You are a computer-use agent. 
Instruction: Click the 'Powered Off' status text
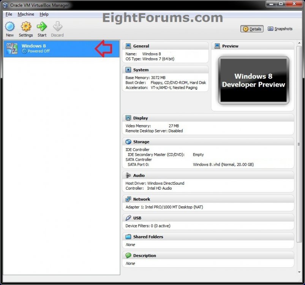click(38, 51)
